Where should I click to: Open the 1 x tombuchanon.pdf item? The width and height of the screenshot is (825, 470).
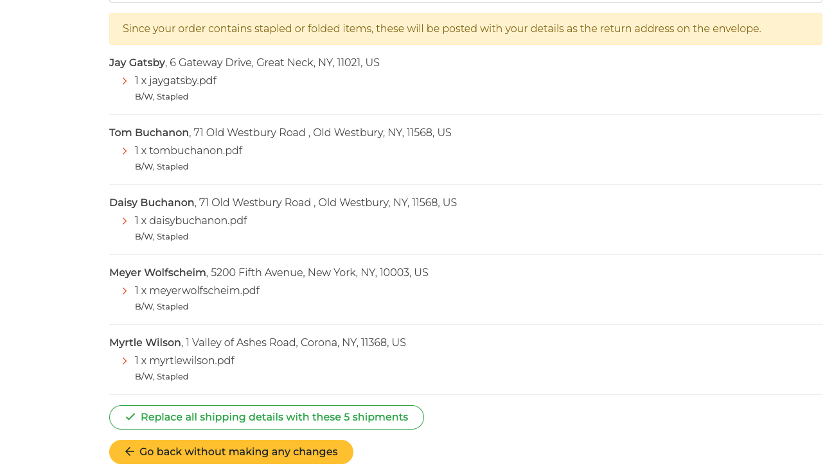pyautogui.click(x=188, y=151)
